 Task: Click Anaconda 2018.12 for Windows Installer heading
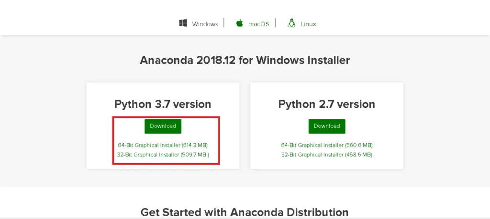click(245, 60)
